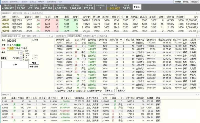Select order row jd2009 priced 4340
Image resolution: width=200 pixels, height=123 pixels.
tap(126, 46)
